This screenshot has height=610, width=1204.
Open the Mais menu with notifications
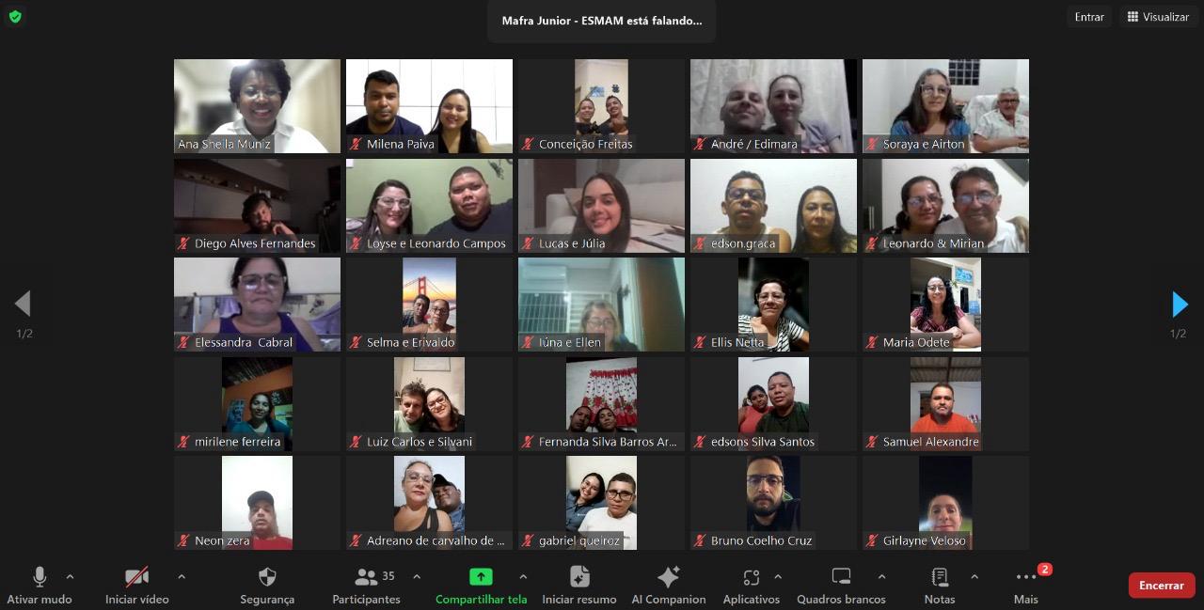1026,577
